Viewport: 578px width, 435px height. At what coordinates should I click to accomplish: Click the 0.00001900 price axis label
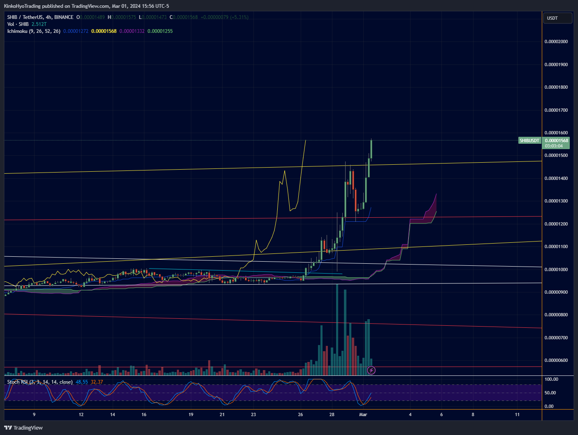point(556,64)
